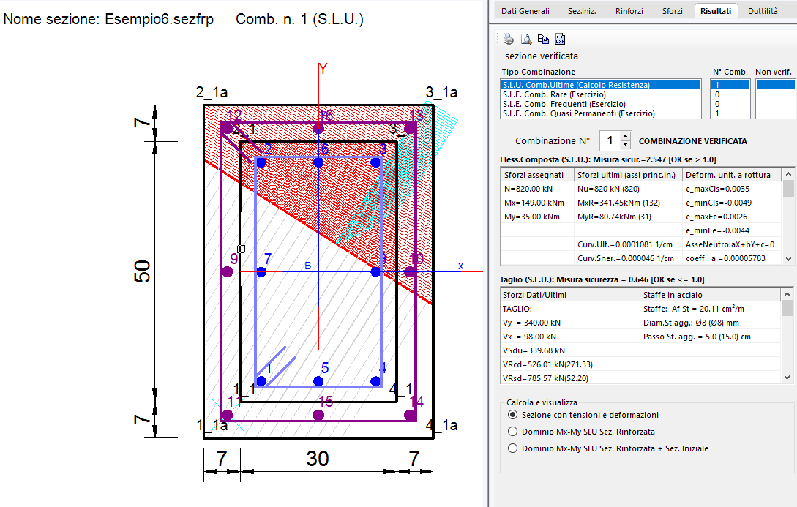797x507 pixels.
Task: Click blue rebar node 5 at bottom center
Action: (318, 381)
